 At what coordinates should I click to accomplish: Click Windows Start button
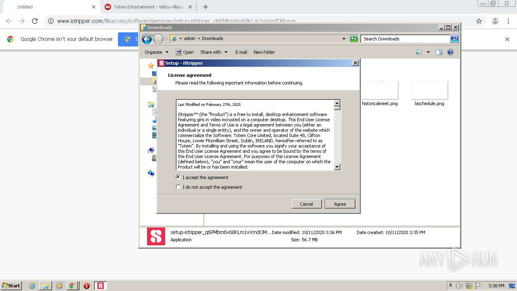[11, 285]
